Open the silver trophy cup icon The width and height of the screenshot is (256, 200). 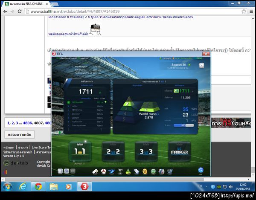(x=120, y=171)
